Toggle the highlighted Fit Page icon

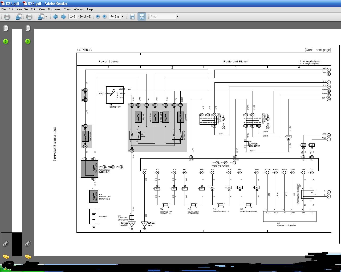tap(142, 16)
